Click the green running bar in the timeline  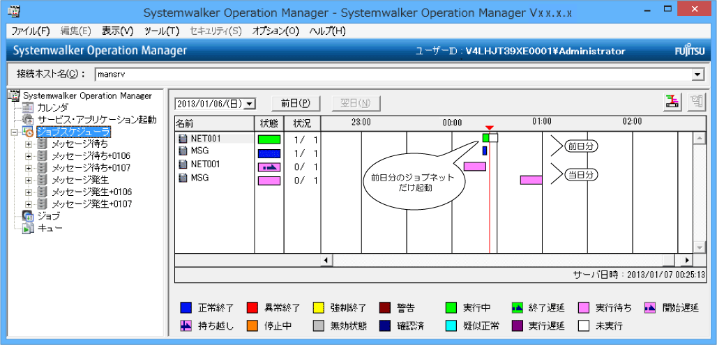click(486, 137)
